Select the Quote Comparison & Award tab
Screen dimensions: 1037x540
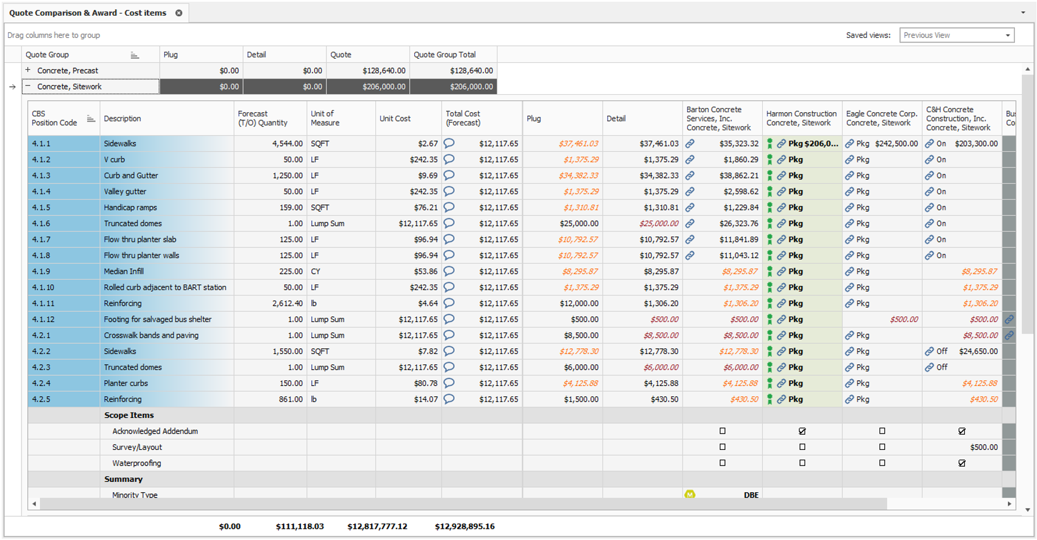click(x=88, y=13)
